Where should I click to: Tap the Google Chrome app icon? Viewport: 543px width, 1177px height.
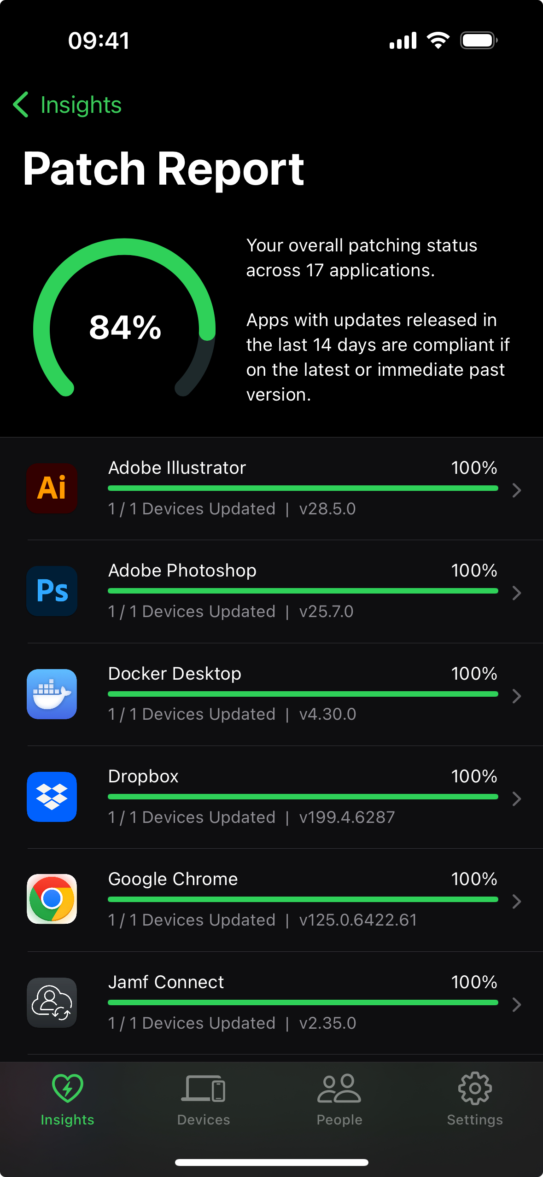coord(52,899)
